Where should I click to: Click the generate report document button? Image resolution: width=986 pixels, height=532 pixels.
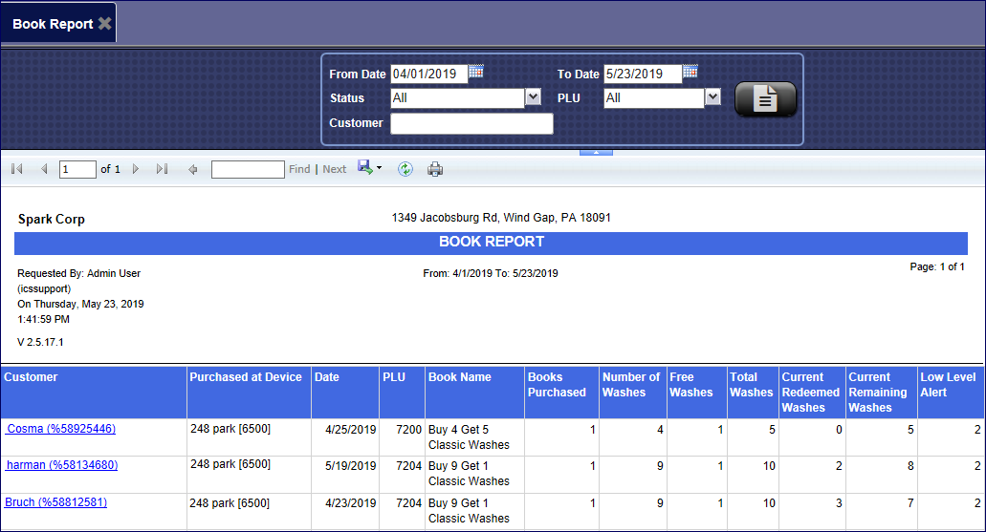[765, 99]
